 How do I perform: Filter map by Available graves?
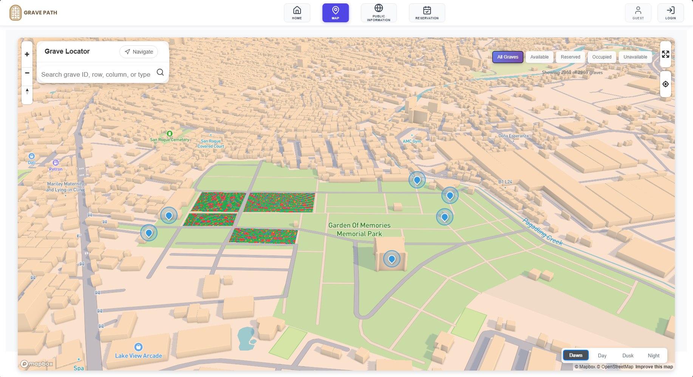tap(539, 57)
